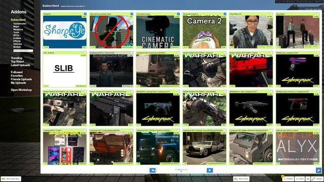Open the Half-Life Alyx materials thumbnail

(x=298, y=149)
